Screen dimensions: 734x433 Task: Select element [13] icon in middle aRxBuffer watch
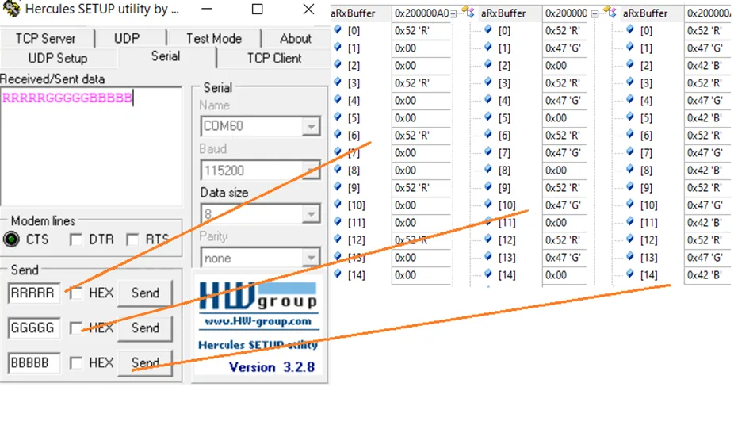pyautogui.click(x=488, y=256)
